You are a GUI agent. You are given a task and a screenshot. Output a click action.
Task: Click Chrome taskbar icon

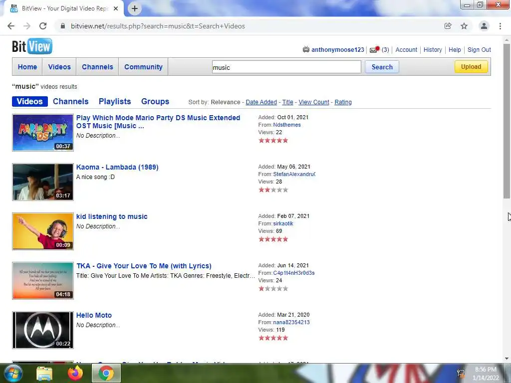[x=106, y=373]
